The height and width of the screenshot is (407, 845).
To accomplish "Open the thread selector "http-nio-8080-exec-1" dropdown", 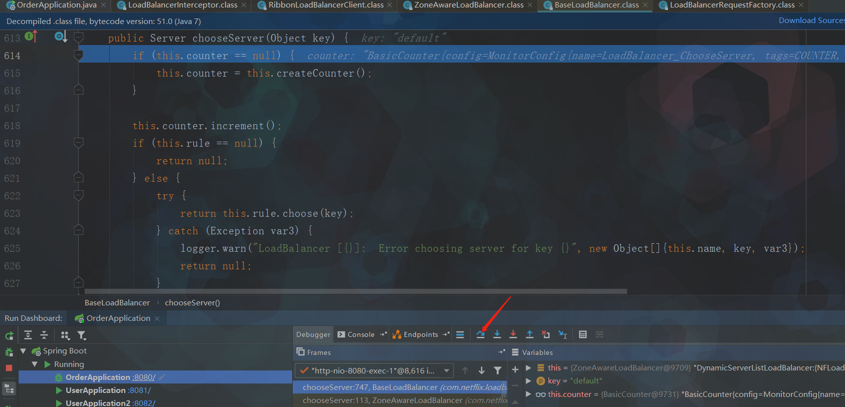I will (374, 370).
